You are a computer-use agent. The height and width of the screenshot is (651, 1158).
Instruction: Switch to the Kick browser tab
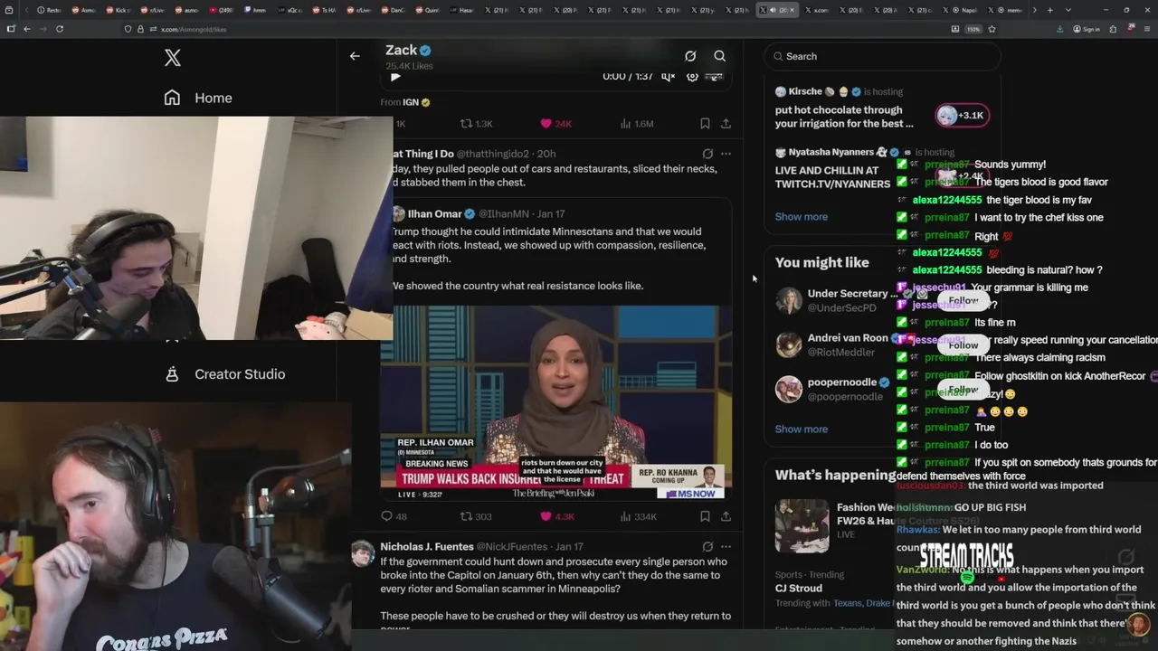[x=119, y=10]
